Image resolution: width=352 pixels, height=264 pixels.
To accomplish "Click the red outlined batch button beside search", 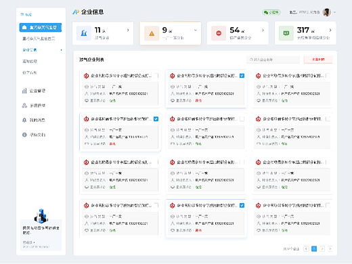I will click(318, 60).
